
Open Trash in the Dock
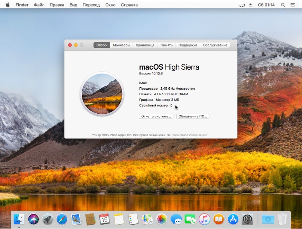pos(282,219)
